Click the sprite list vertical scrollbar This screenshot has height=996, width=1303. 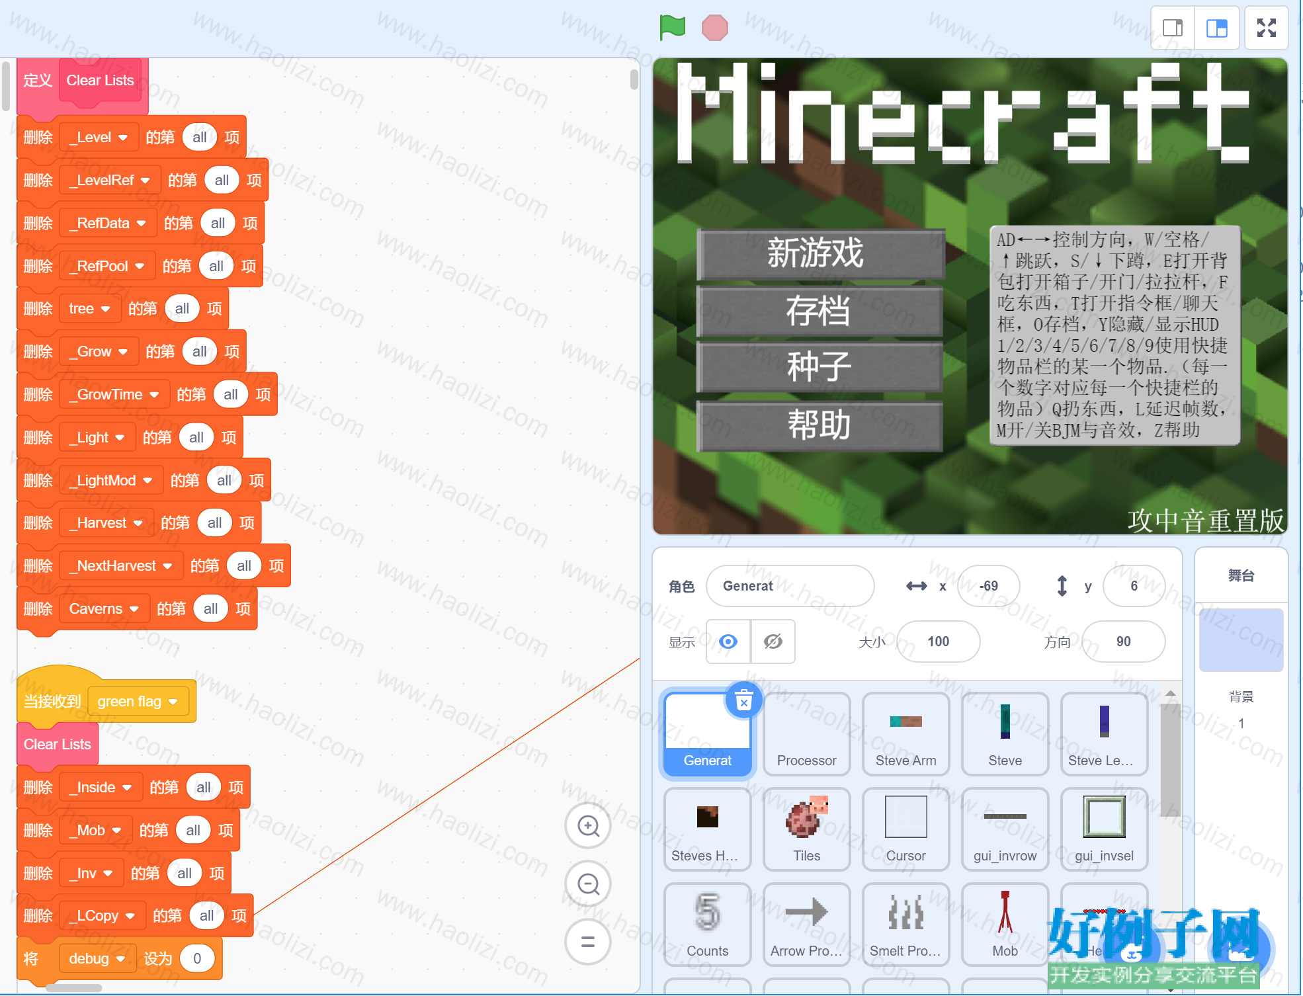pyautogui.click(x=1170, y=761)
